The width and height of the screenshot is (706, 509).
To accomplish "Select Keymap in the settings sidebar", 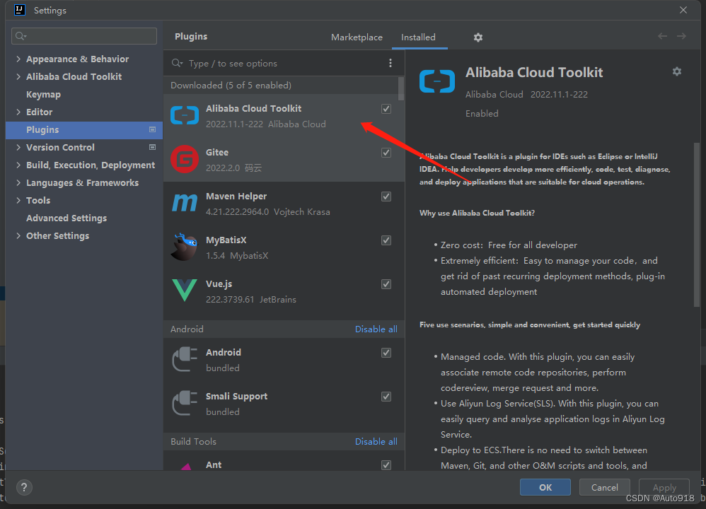I will coord(45,94).
